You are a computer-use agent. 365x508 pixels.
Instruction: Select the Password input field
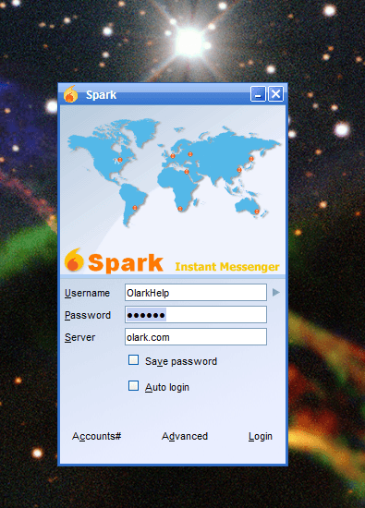coord(196,315)
